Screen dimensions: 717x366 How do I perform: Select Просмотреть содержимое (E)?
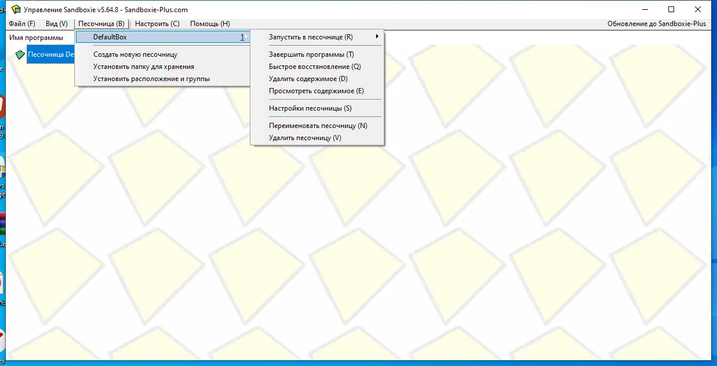(317, 91)
